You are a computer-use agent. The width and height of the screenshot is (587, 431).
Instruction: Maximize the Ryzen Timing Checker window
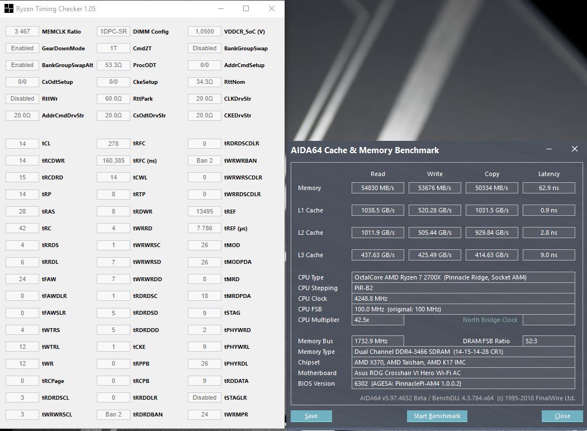click(x=246, y=8)
